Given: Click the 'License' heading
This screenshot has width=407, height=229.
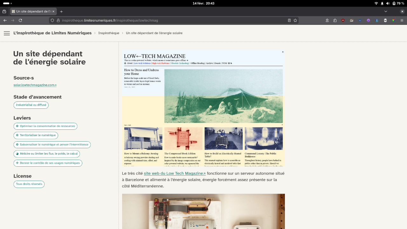Looking at the screenshot, I should [x=23, y=176].
